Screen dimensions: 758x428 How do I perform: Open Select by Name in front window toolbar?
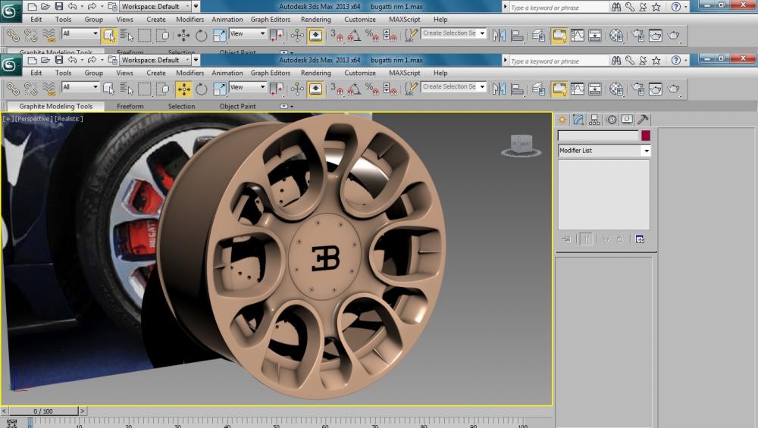[127, 89]
